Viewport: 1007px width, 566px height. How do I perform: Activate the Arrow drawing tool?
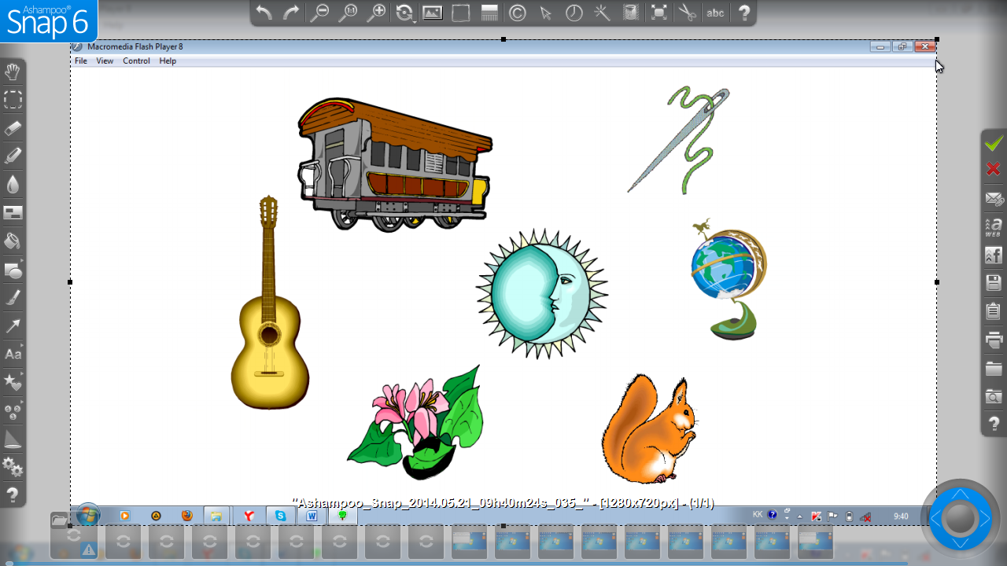click(x=13, y=325)
